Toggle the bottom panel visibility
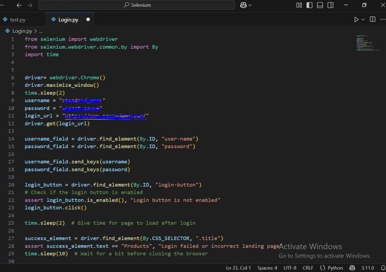This screenshot has width=386, height=272. tap(320, 5)
